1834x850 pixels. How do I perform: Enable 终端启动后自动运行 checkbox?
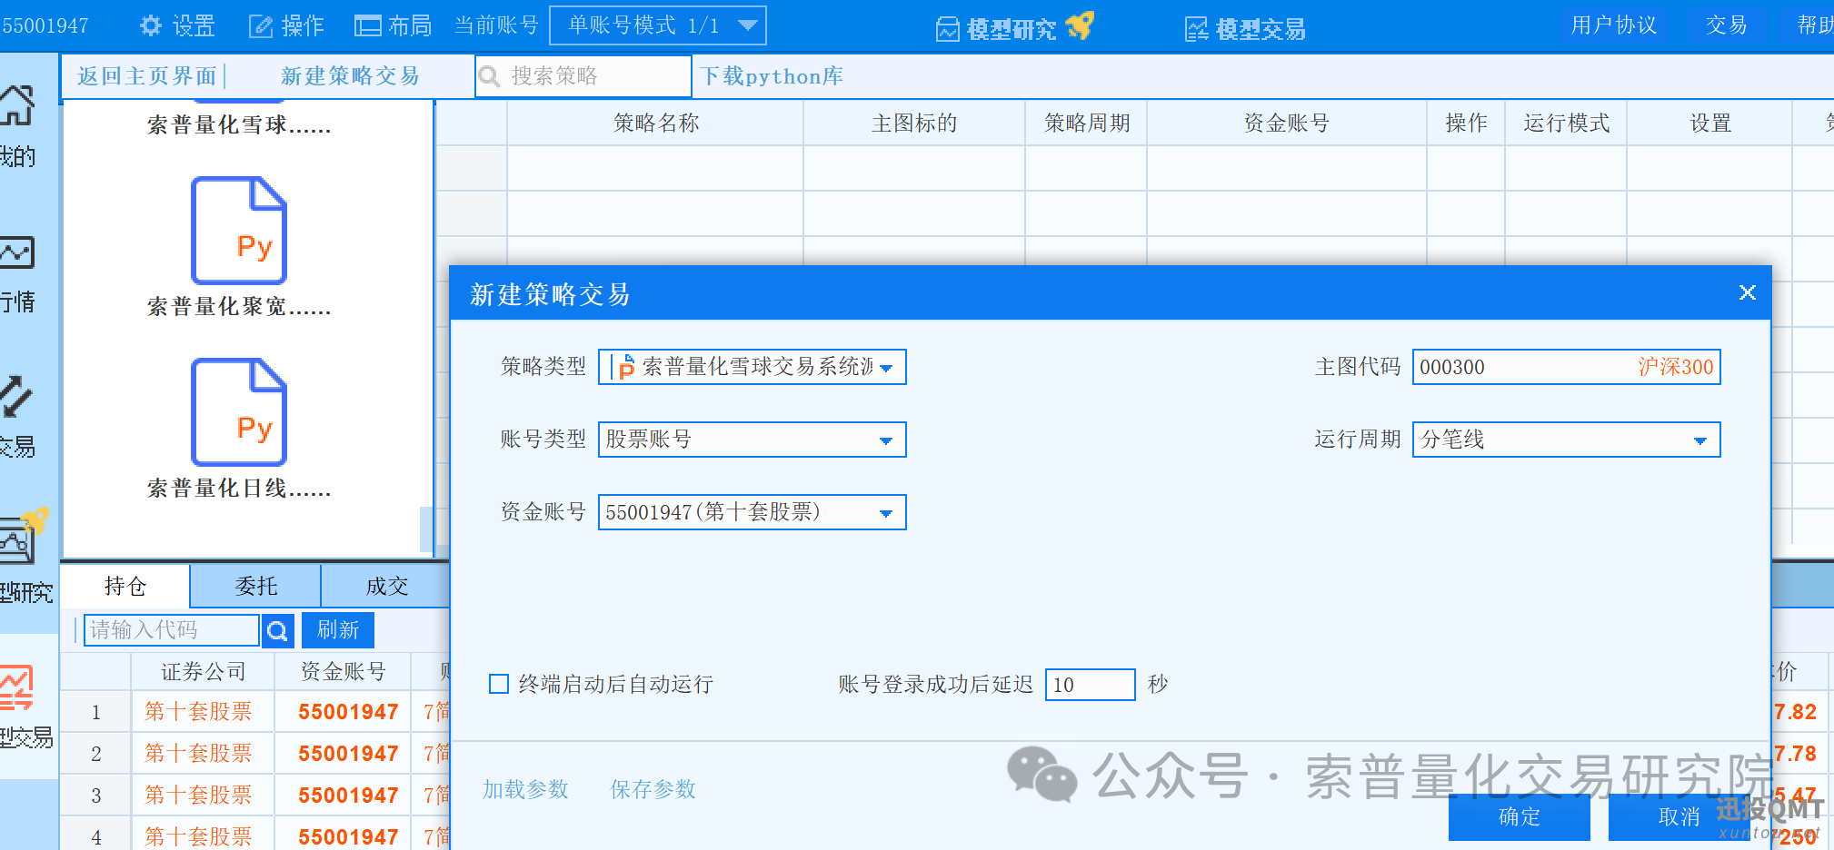coord(498,684)
